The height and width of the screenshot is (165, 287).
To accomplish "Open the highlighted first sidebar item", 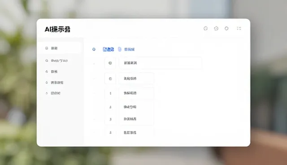I will pyautogui.click(x=60, y=48).
